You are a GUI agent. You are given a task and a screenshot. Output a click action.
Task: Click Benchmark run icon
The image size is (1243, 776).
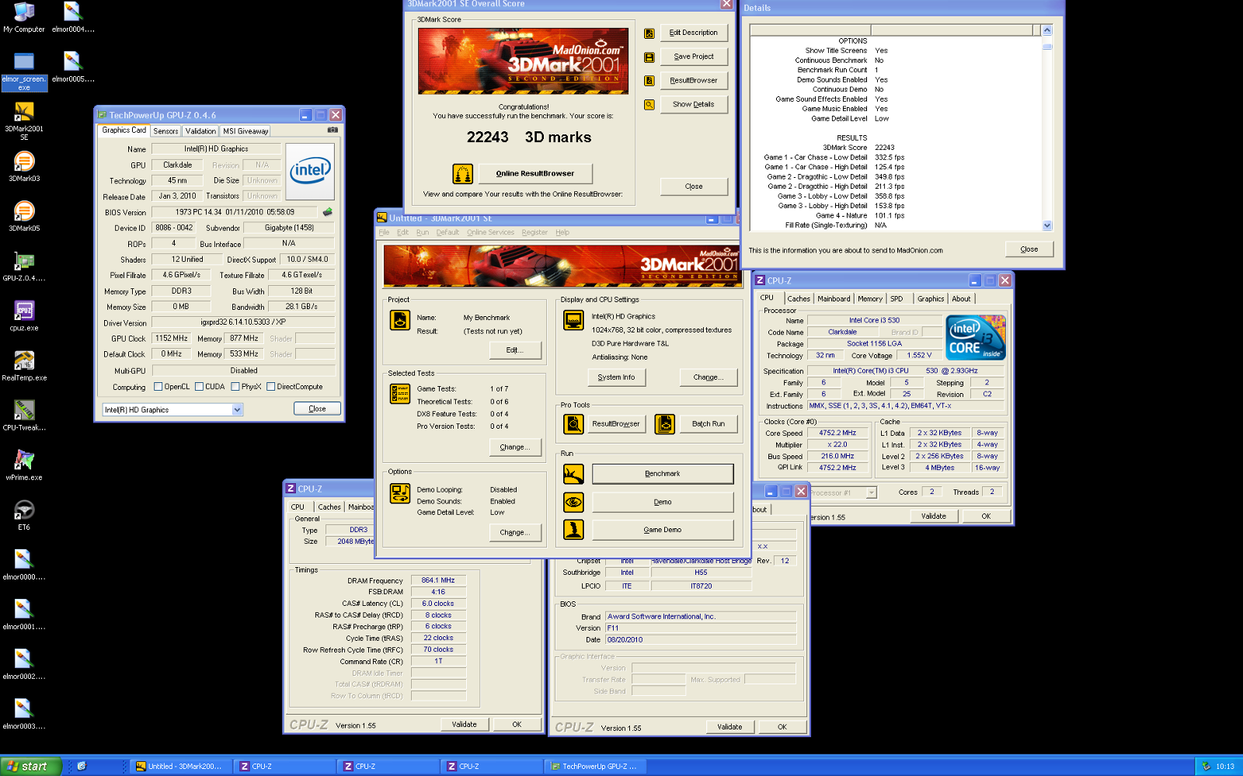pyautogui.click(x=573, y=474)
